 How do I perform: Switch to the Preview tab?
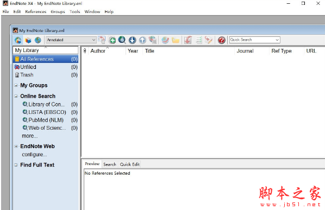pyautogui.click(x=92, y=164)
